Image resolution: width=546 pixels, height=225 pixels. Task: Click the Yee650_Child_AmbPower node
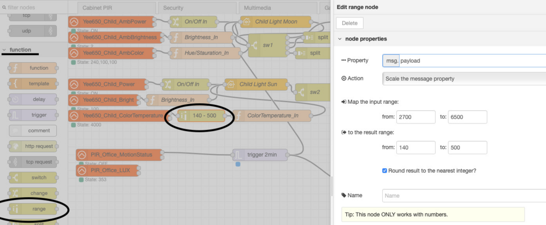(110, 22)
